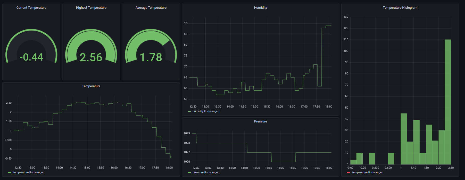Click the -0.44 current temperature gauge value
Viewport: 465px width, 180px height.
click(x=31, y=57)
